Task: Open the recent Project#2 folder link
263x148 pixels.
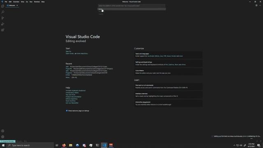Action: (69, 69)
